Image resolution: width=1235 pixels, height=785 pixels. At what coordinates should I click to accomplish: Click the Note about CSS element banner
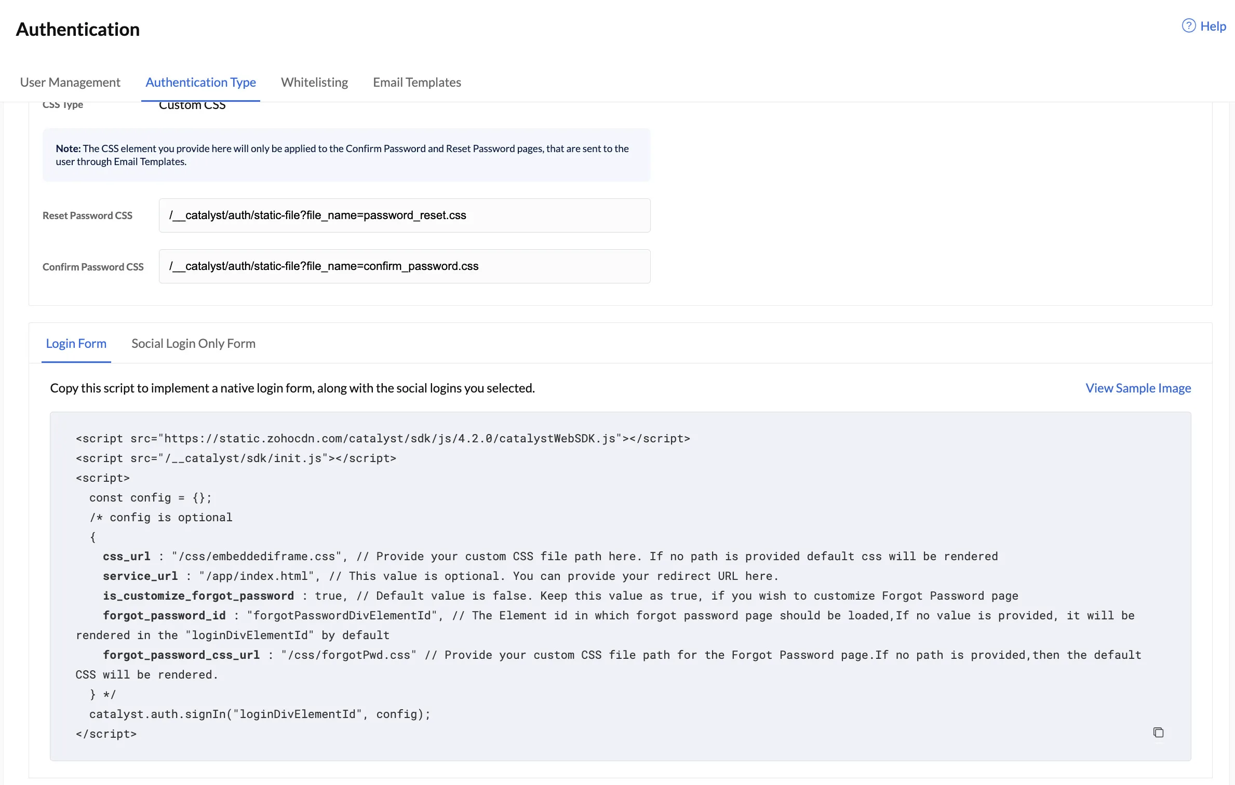coord(346,155)
